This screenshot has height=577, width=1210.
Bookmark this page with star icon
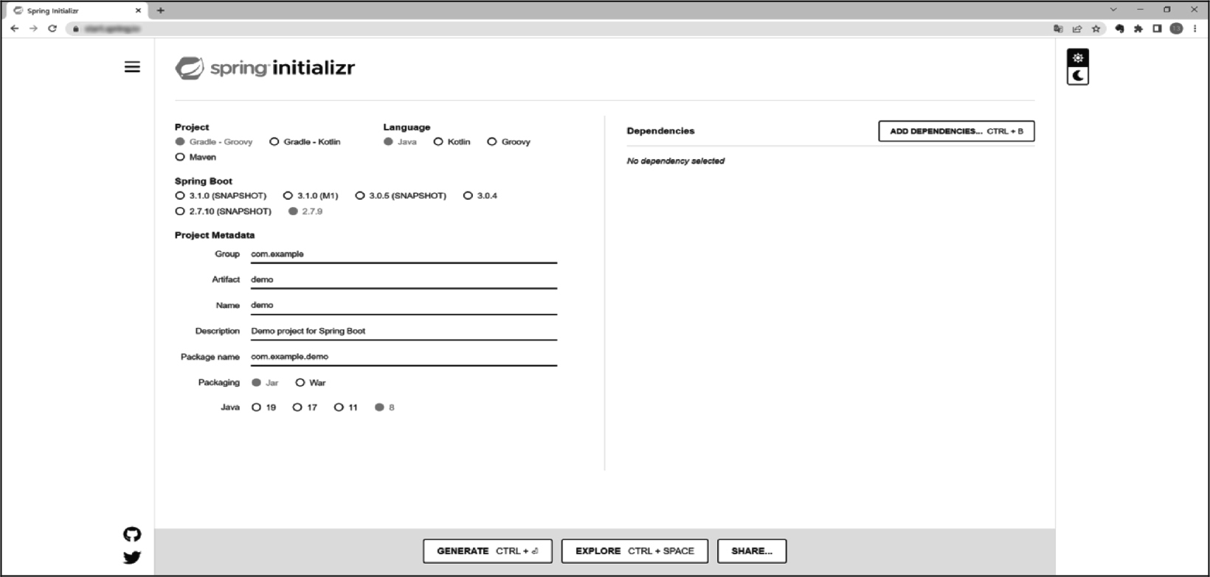(1096, 29)
